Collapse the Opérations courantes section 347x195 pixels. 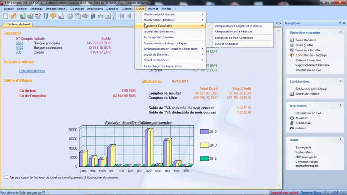point(340,32)
